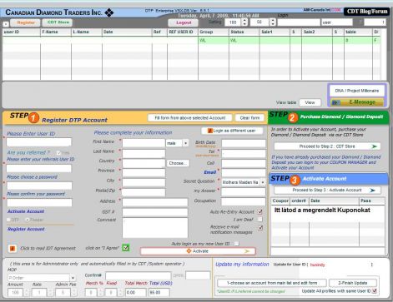The height and width of the screenshot is (302, 393).
Task: Open the CDT Store from top bar
Action: pyautogui.click(x=58, y=22)
